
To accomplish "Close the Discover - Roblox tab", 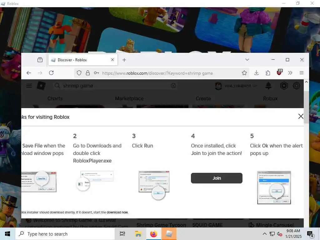I will pyautogui.click(x=112, y=60).
